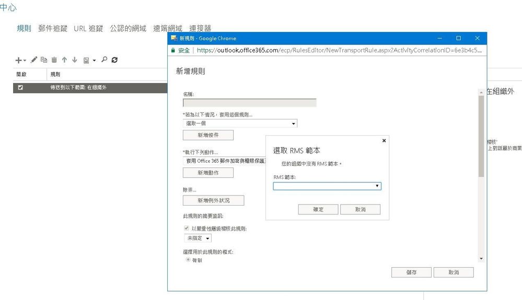Click the add new rule plus icon
Image resolution: width=522 pixels, height=300 pixels.
[19, 60]
